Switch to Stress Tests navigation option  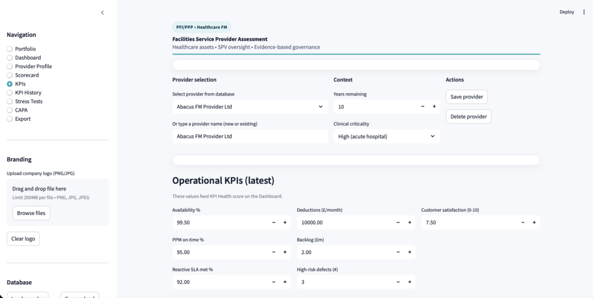(10, 101)
